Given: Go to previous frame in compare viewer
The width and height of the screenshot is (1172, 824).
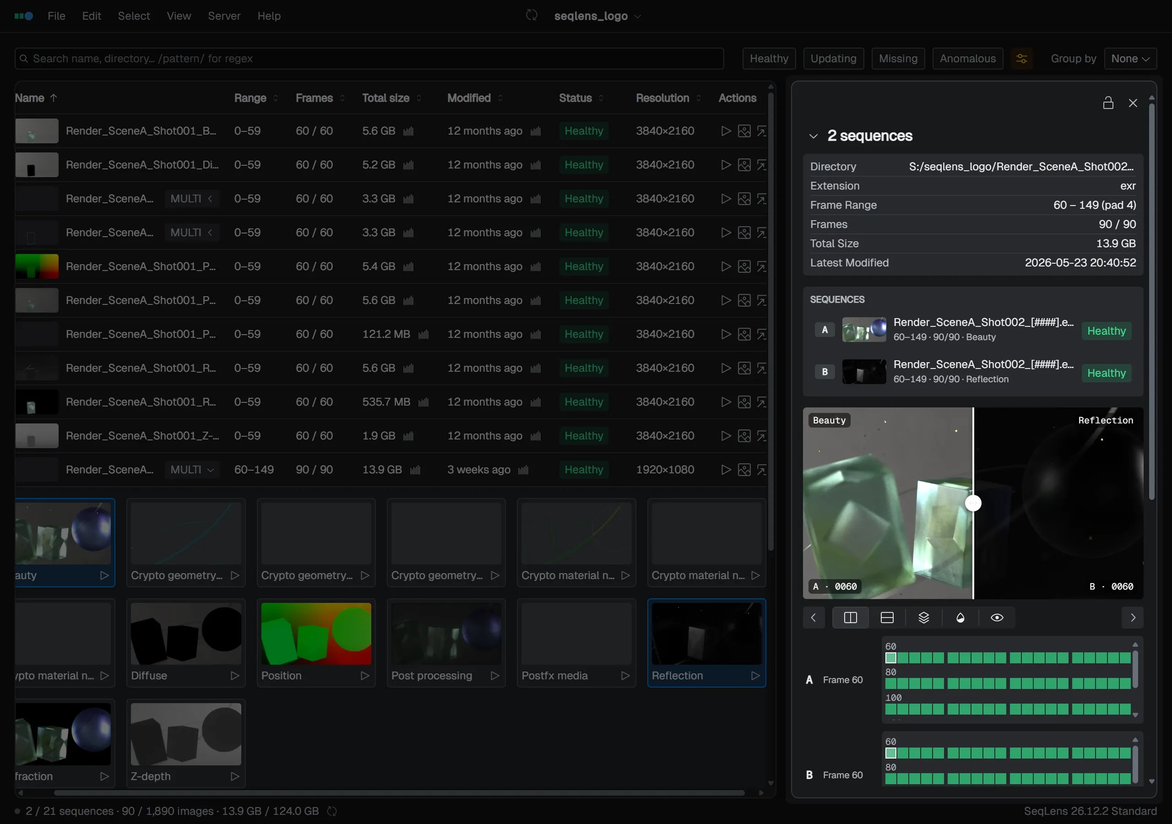Looking at the screenshot, I should 814,618.
